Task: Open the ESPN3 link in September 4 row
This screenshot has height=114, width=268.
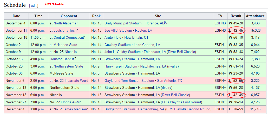Action: [220, 23]
